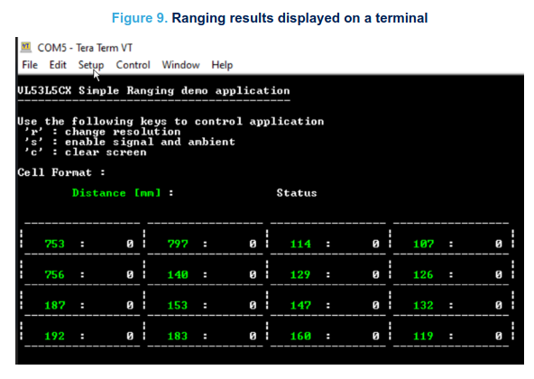Image resolution: width=534 pixels, height=379 pixels.
Task: Open the Help menu
Action: [x=222, y=65]
